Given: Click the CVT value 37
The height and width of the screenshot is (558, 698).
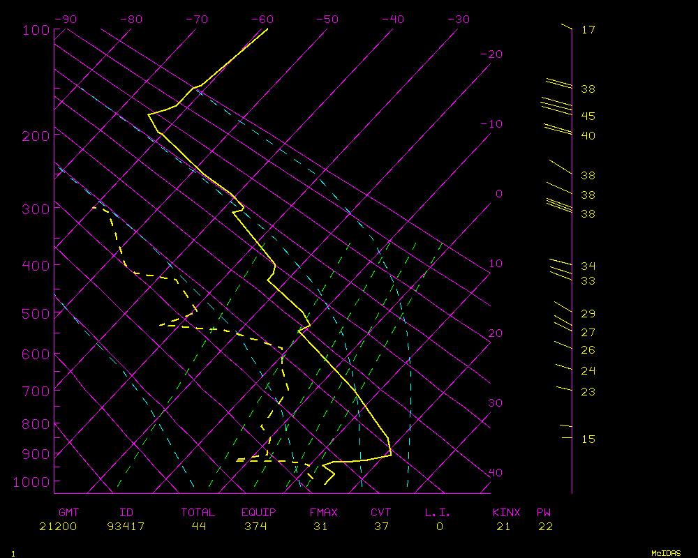Looking at the screenshot, I should coord(381,527).
